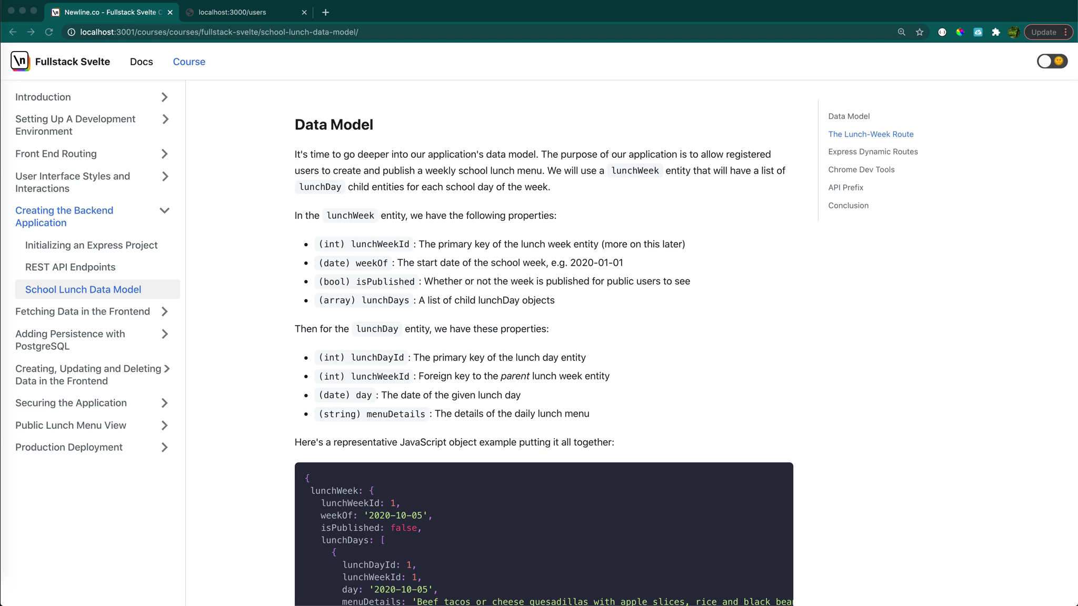Open Introduction section link
Image resolution: width=1078 pixels, height=606 pixels.
43,97
